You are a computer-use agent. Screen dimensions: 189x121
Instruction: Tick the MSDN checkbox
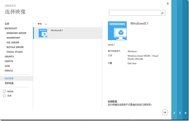pyautogui.click(x=4, y=91)
